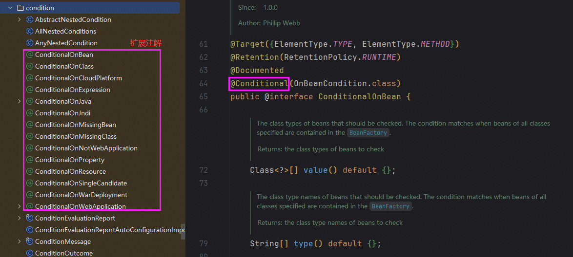Click the ConditionEvaluationReportAutoConfigurationImpo class icon

30,230
